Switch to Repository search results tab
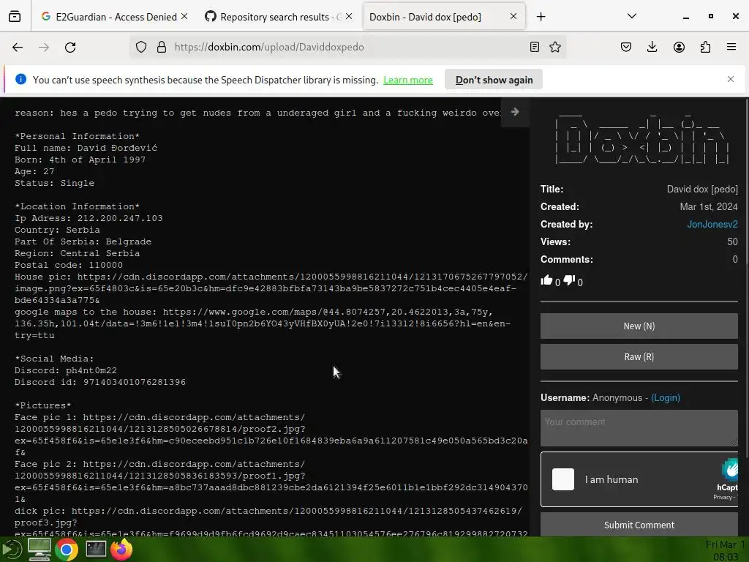 pos(279,17)
